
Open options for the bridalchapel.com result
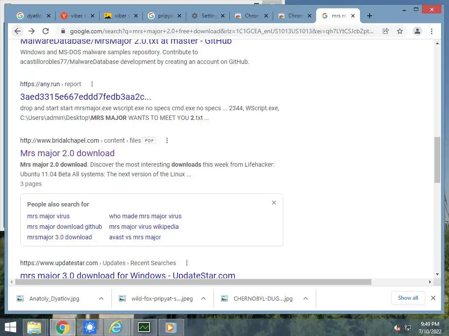167,140
